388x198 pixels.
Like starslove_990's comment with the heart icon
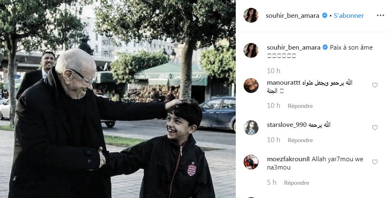375,127
